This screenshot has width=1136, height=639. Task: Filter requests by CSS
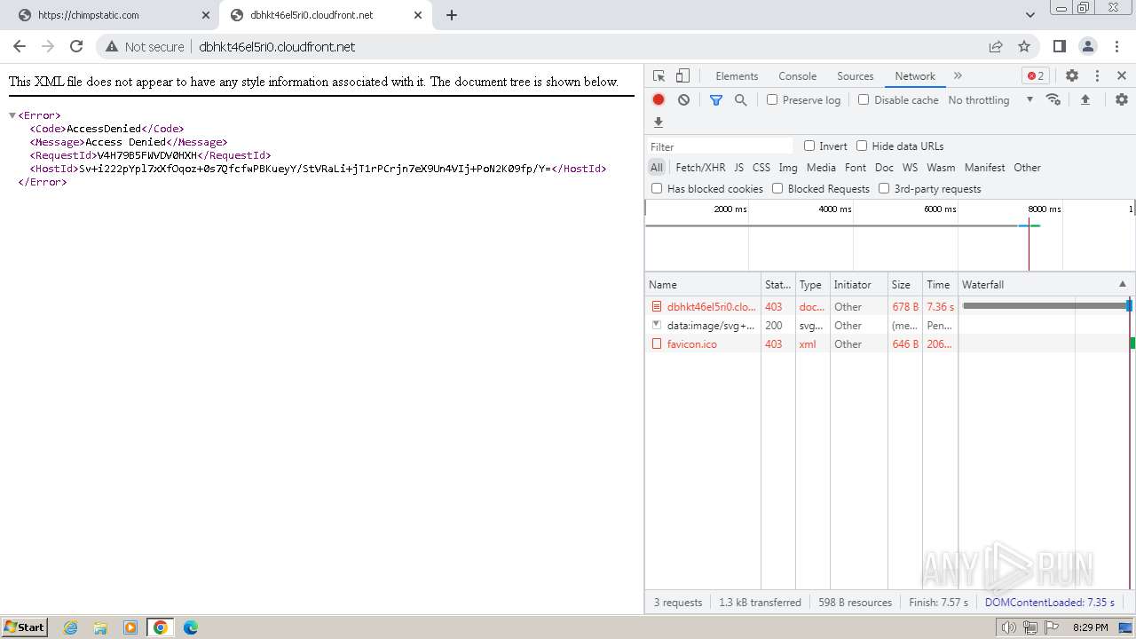761,167
